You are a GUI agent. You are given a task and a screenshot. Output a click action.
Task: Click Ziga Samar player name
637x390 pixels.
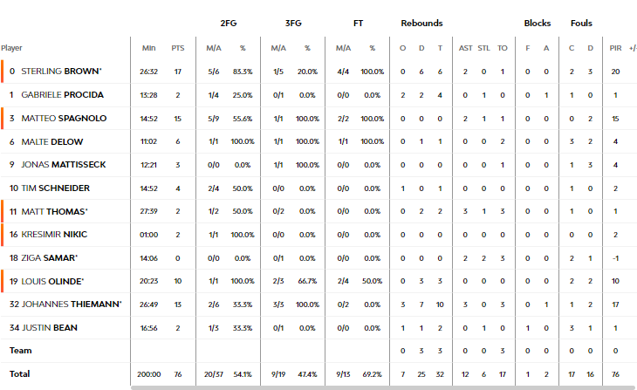click(49, 258)
